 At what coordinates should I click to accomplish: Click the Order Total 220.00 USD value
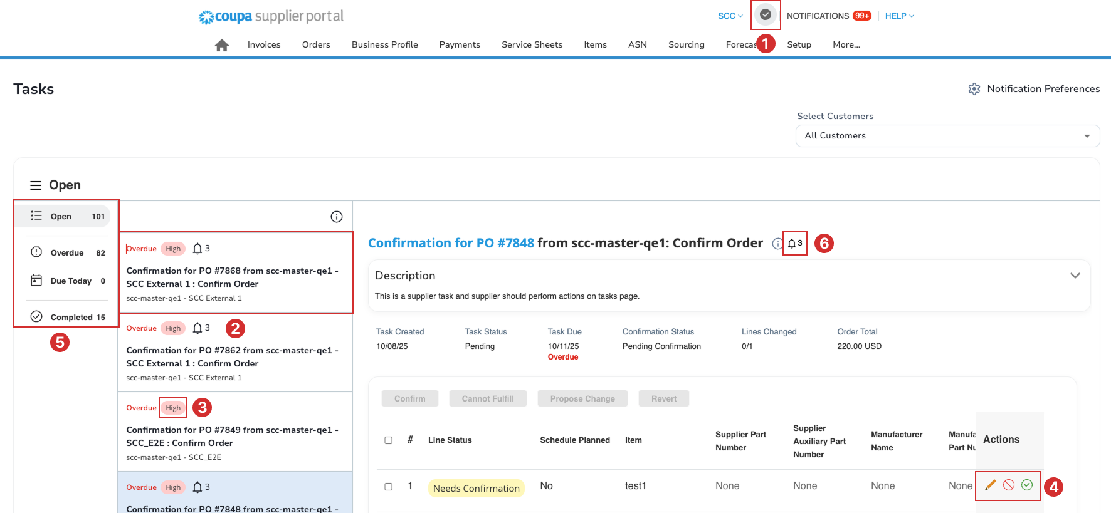[x=859, y=346]
